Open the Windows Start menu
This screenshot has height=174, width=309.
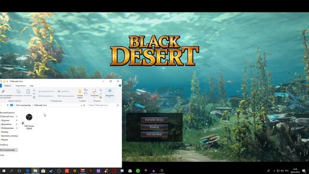3,171
